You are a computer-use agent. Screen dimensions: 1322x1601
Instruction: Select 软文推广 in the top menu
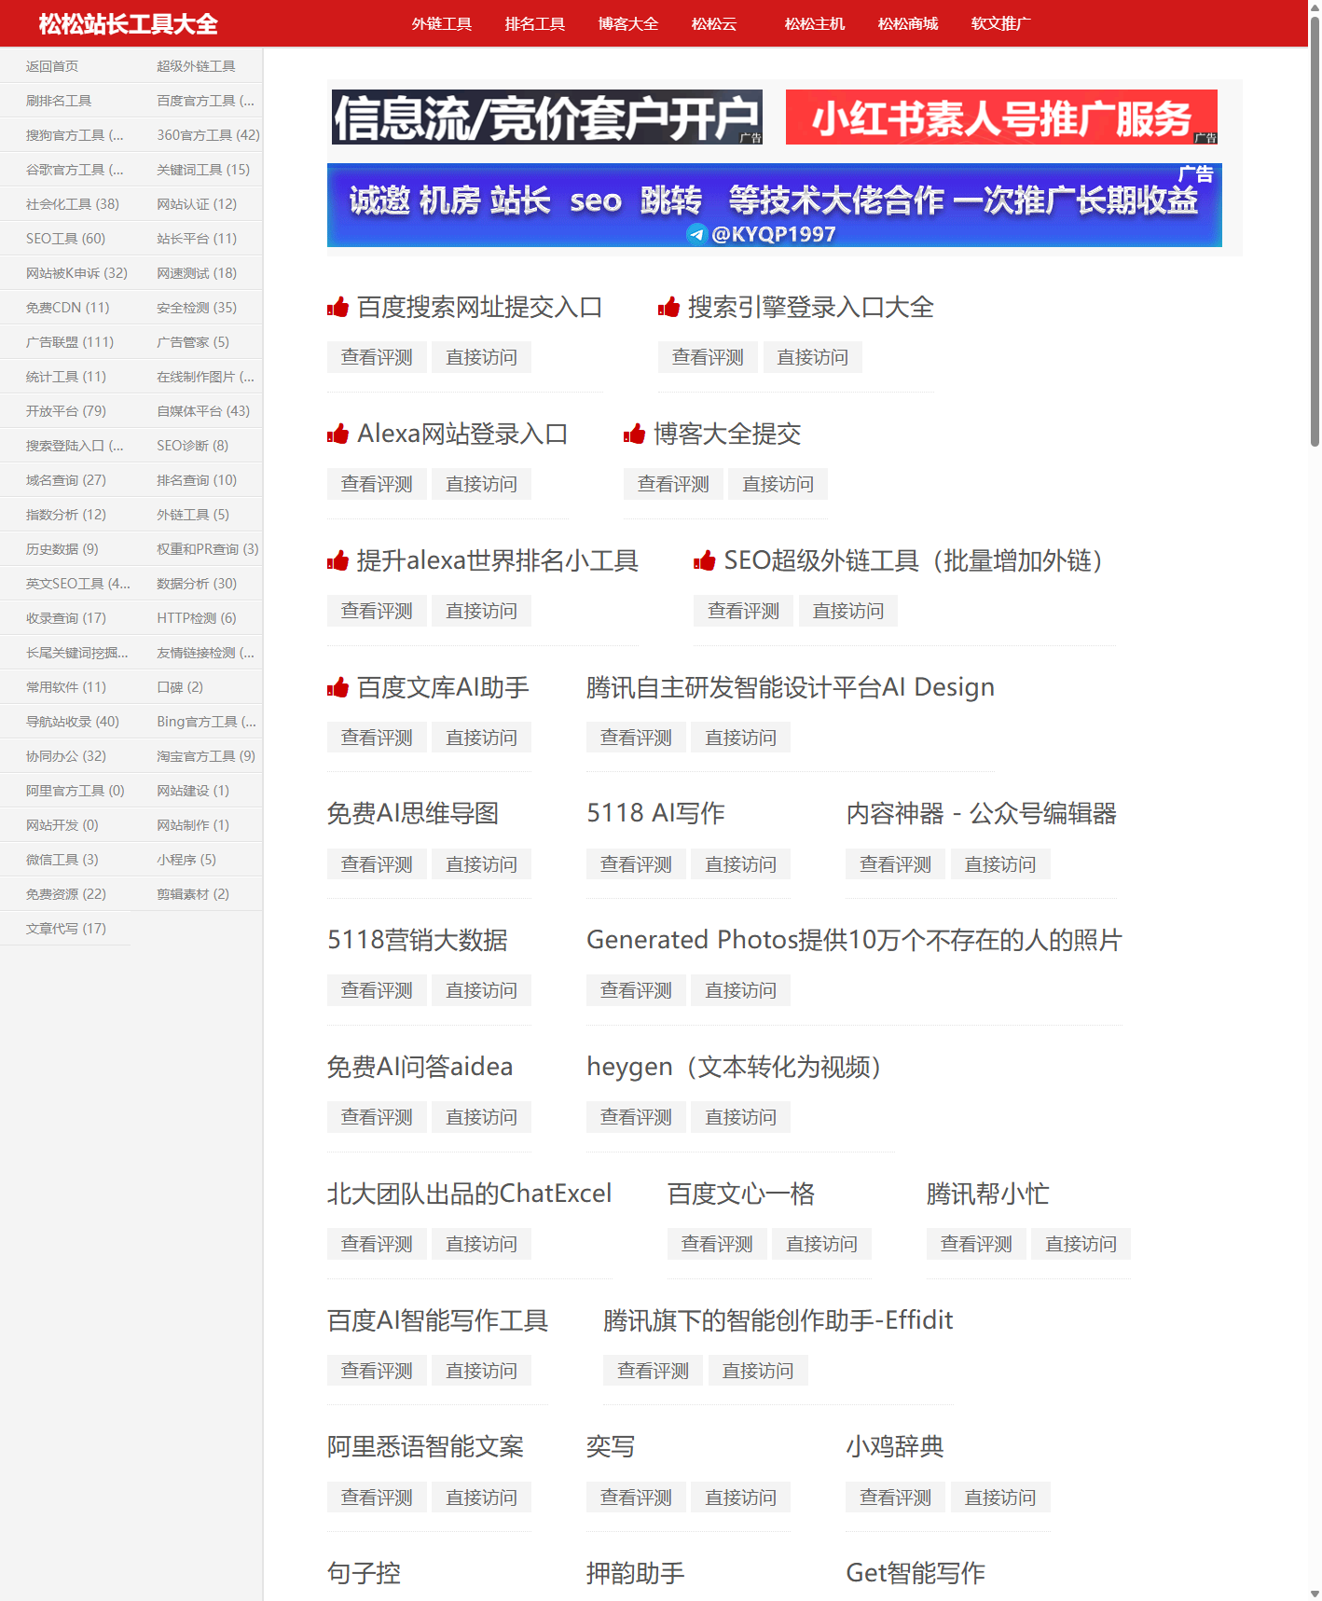pyautogui.click(x=1001, y=23)
